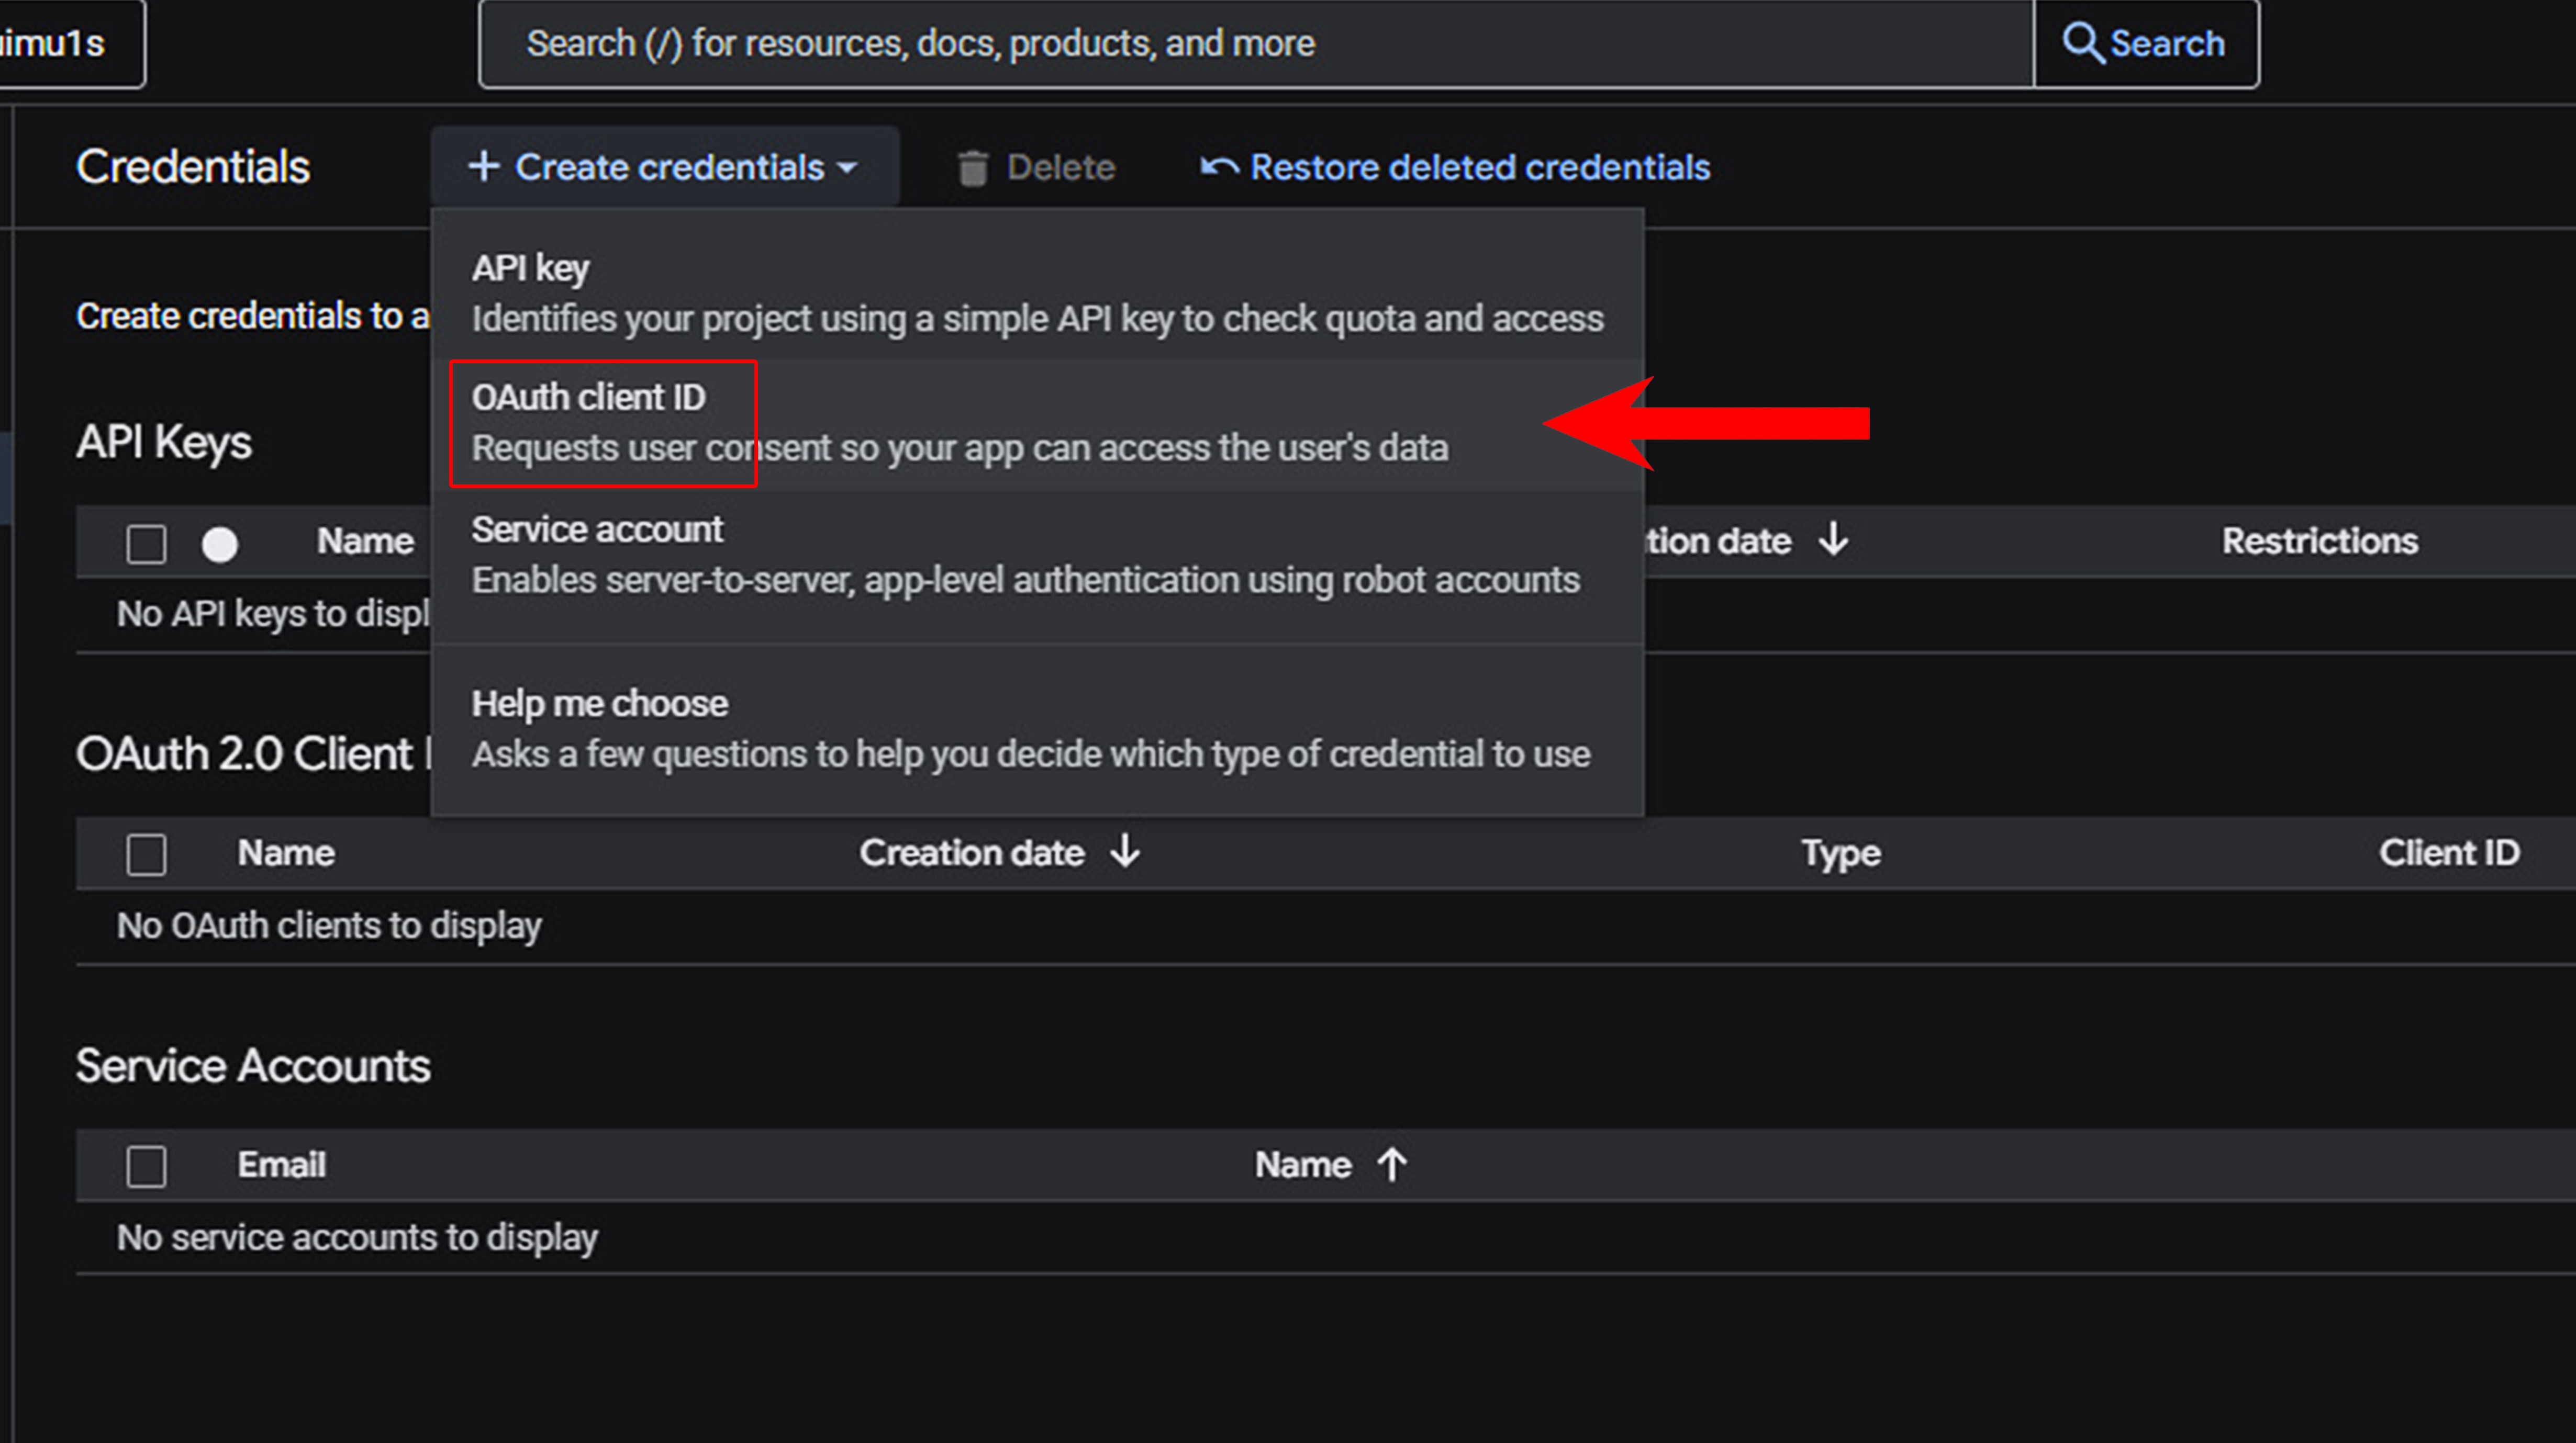Screen dimensions: 2576x1443
Task: Open the project selector ending in imu1s
Action: [60, 44]
